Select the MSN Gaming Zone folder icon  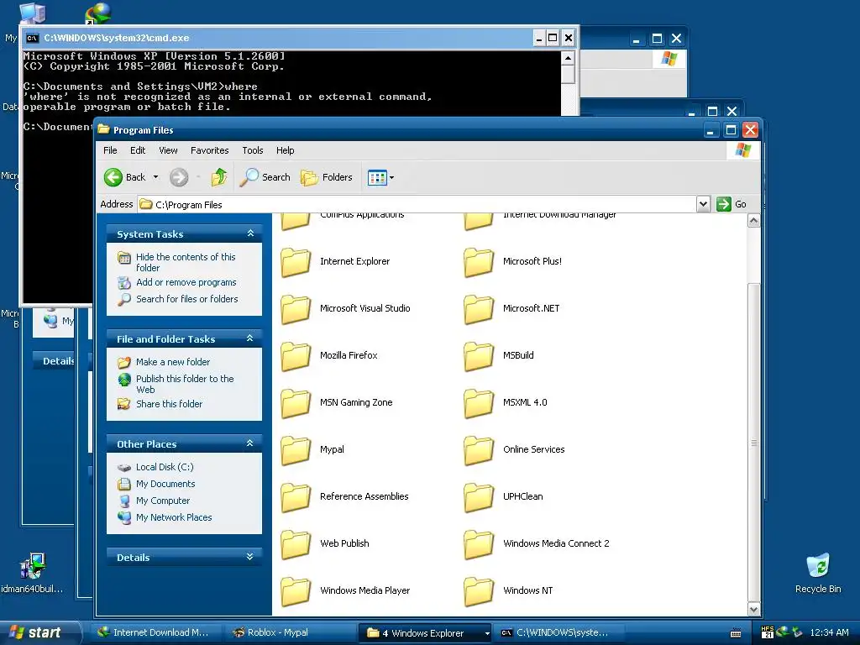pyautogui.click(x=296, y=403)
